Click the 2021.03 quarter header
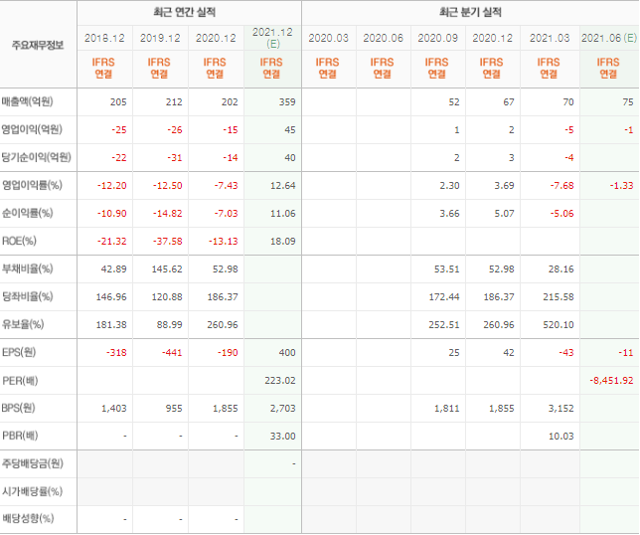The image size is (640, 535). coord(550,38)
